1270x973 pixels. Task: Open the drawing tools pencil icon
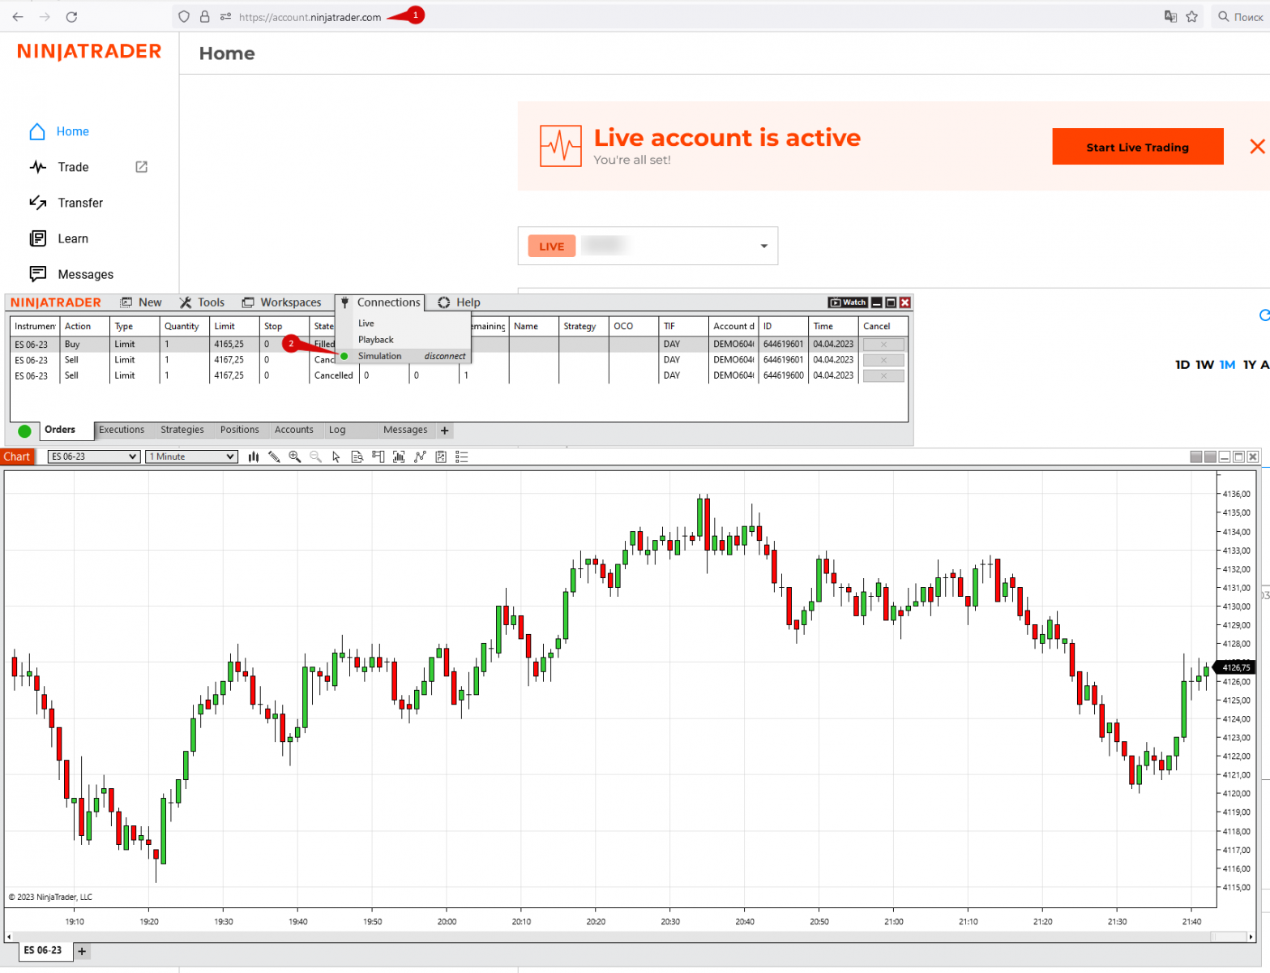click(274, 456)
